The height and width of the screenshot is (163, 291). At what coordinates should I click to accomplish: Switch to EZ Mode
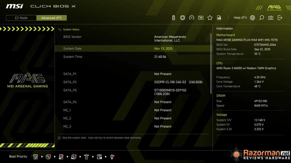[x=21, y=18]
